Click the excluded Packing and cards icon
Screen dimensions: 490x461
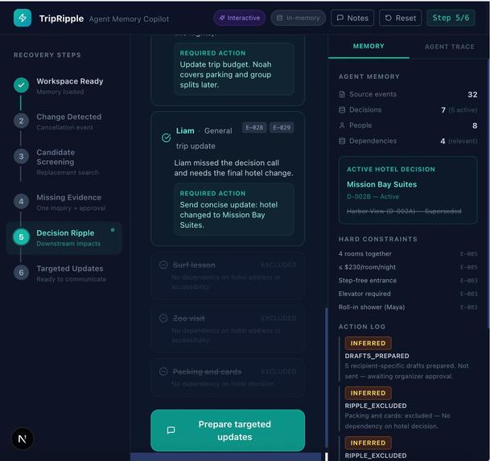point(163,372)
